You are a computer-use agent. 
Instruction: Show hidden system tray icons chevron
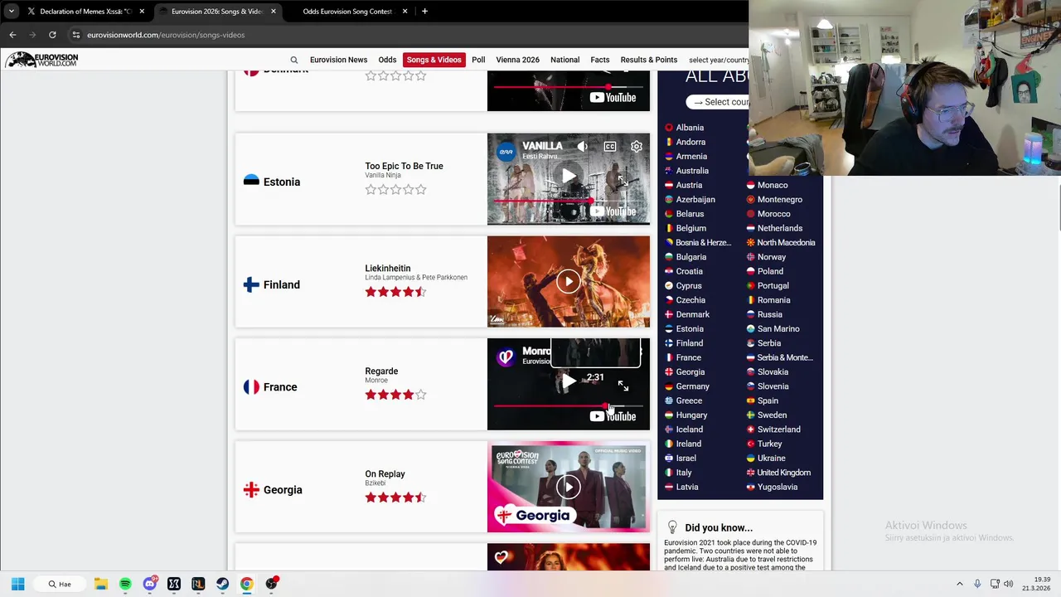point(960,584)
